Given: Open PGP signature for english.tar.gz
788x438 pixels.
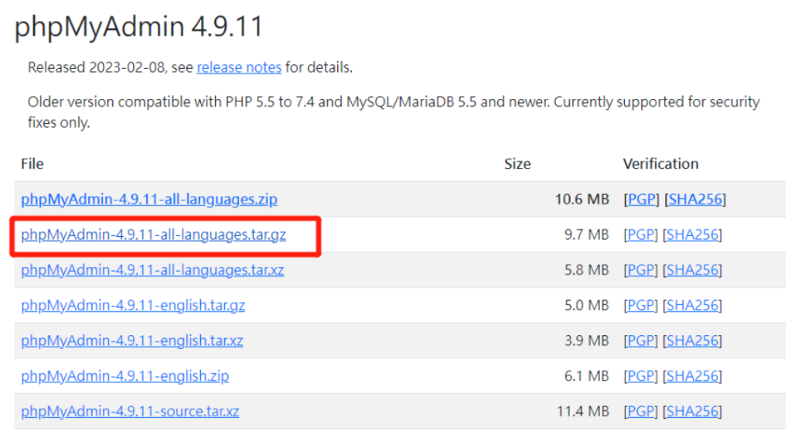Looking at the screenshot, I should click(x=640, y=305).
